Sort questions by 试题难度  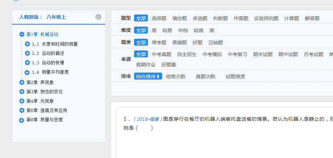pyautogui.click(x=235, y=76)
